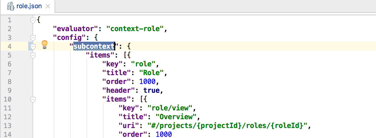The width and height of the screenshot is (376, 138).
Task: Click the "key" property on line 11
Action: 128,108
